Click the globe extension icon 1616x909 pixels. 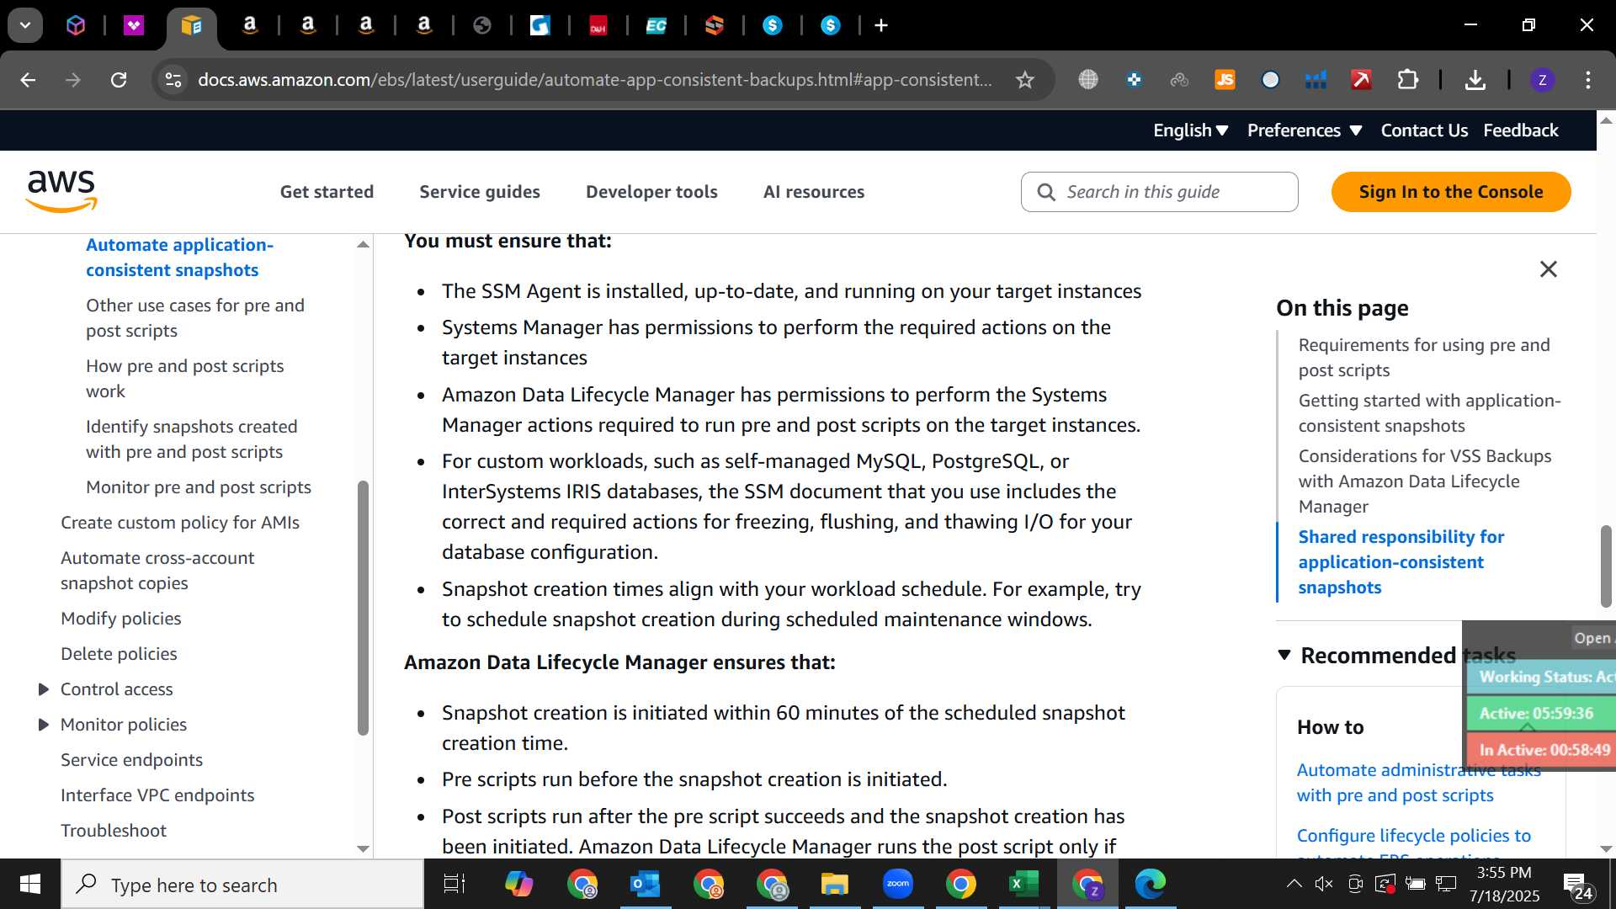[x=1088, y=80]
